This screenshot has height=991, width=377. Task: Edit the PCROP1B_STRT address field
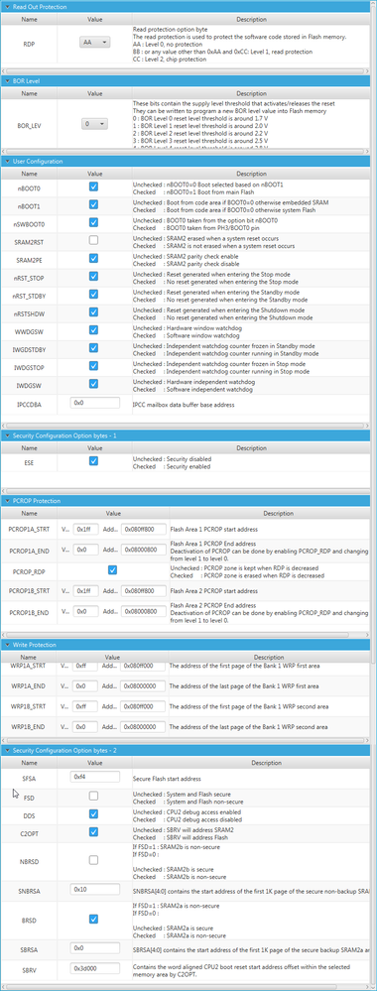(143, 590)
